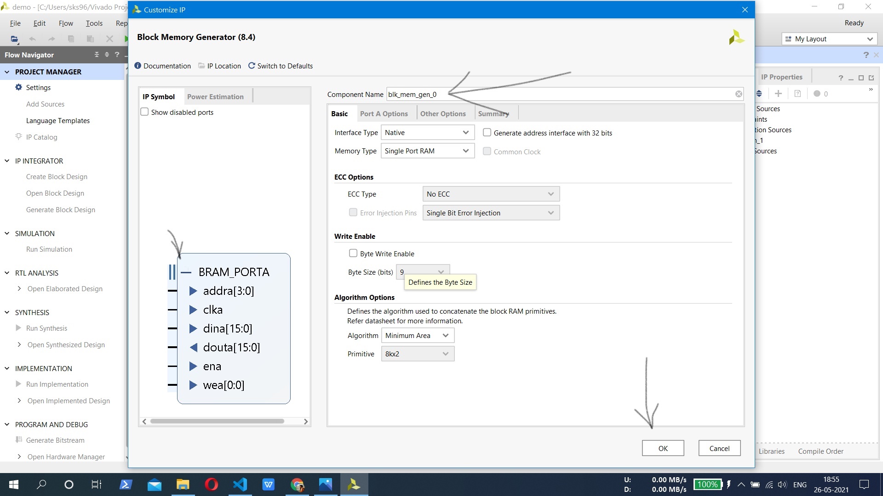The image size is (883, 496).
Task: Clear the Component Name field with X icon
Action: [x=739, y=94]
